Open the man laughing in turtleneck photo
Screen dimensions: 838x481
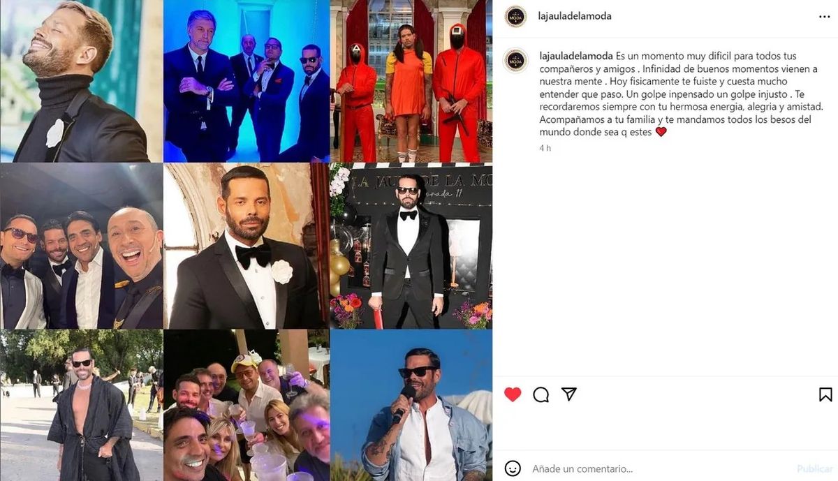pyautogui.click(x=81, y=81)
